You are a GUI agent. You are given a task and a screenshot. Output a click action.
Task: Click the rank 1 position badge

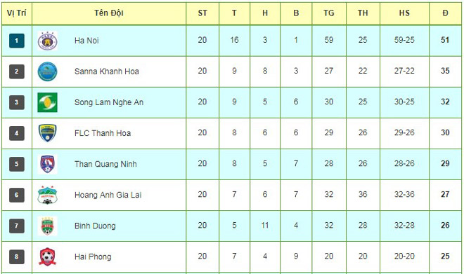17,41
